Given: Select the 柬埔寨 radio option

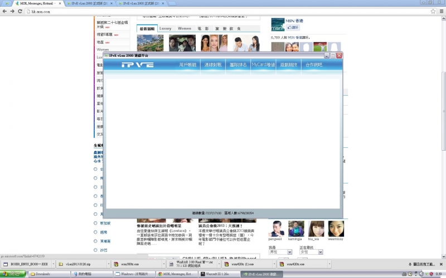Looking at the screenshot, I should 95,241.
